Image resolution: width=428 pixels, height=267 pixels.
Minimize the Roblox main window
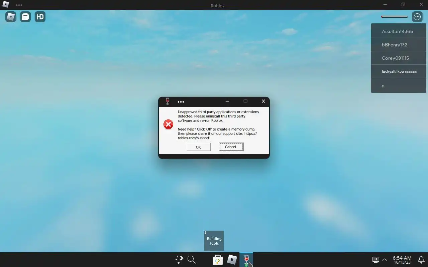click(x=385, y=5)
